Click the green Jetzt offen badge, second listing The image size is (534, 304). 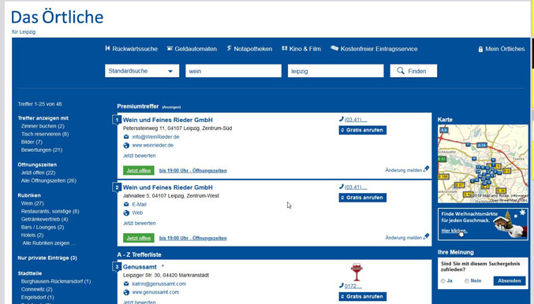pos(139,238)
